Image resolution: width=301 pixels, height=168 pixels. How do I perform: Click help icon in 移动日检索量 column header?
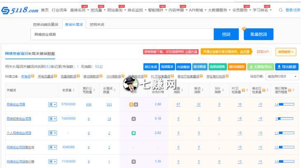(264, 90)
